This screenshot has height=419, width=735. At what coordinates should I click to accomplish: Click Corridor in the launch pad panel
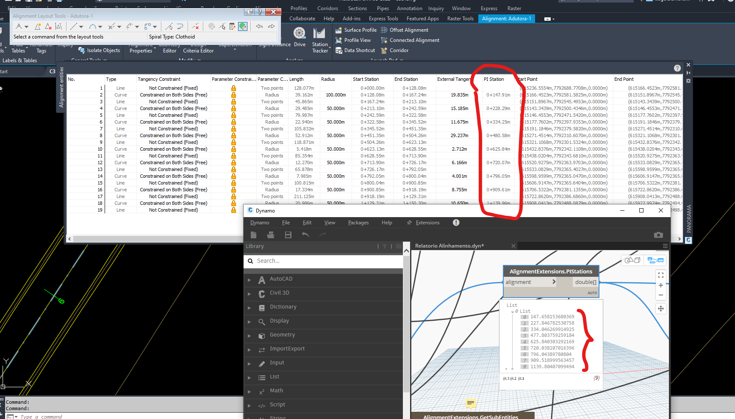click(x=395, y=50)
